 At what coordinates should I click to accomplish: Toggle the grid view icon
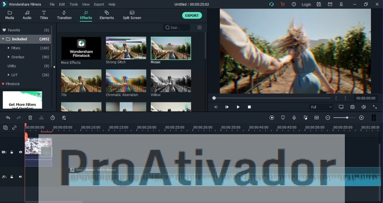[199, 27]
